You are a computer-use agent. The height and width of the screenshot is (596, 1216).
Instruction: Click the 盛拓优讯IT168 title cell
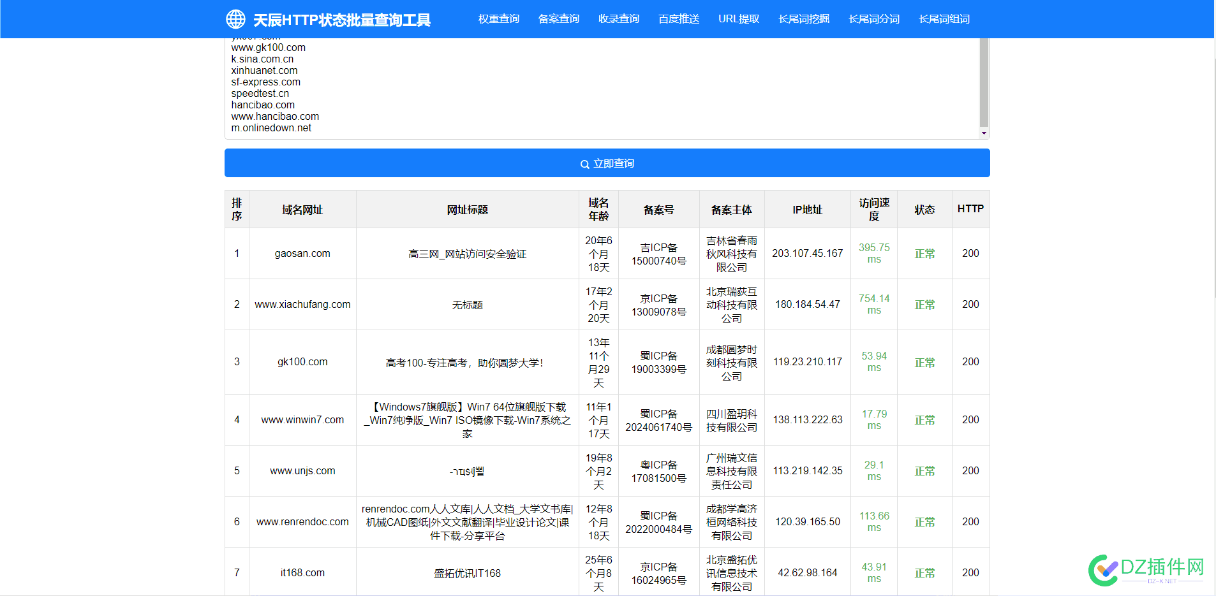pos(467,573)
